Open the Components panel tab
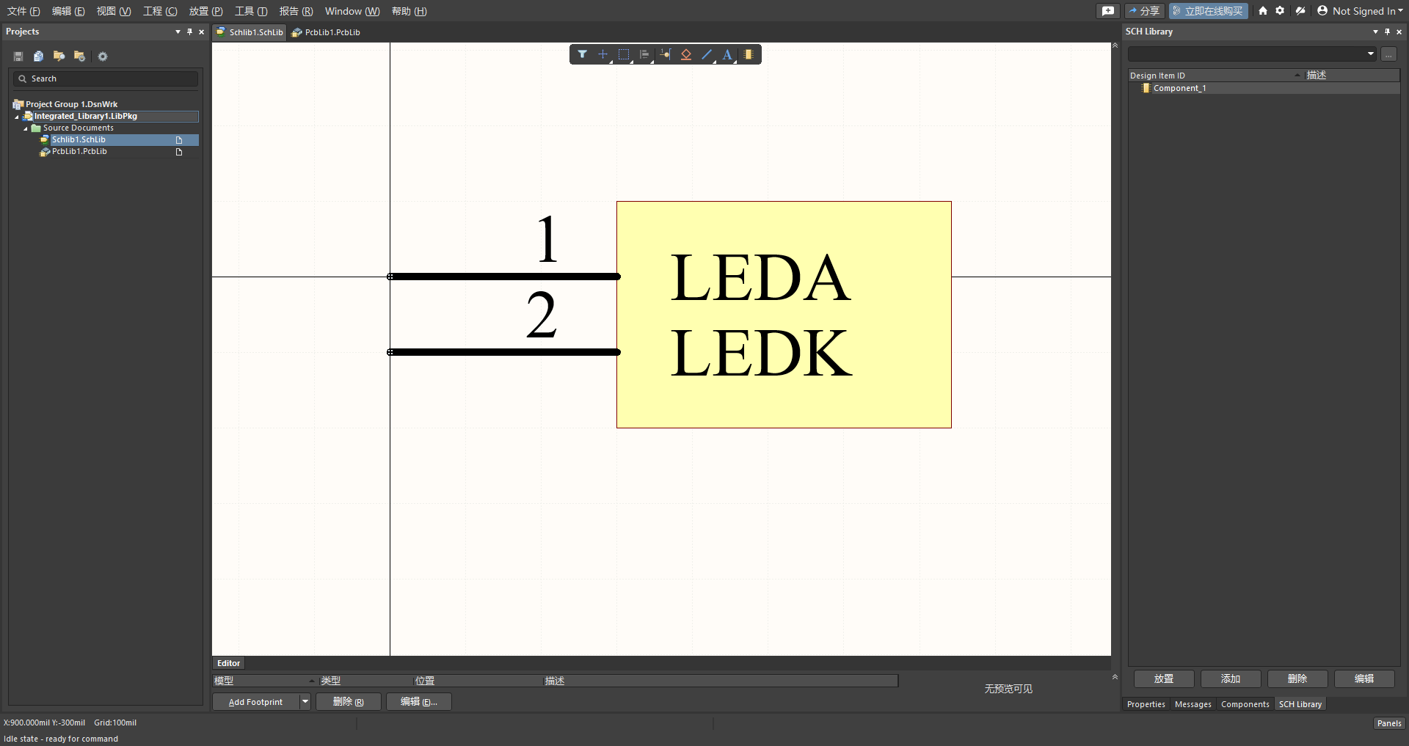1409x746 pixels. point(1245,704)
